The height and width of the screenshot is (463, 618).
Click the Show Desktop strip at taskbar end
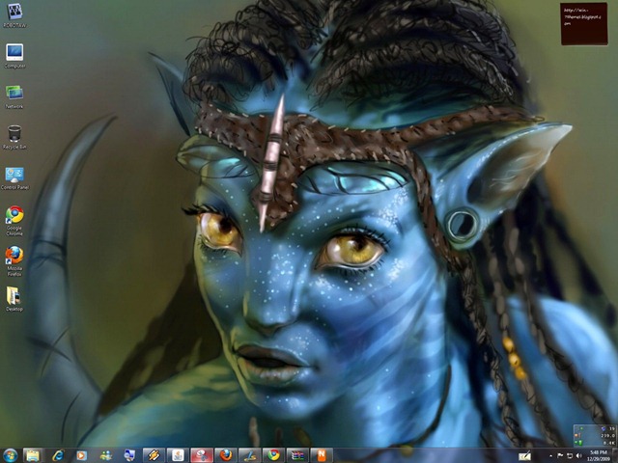(616, 455)
